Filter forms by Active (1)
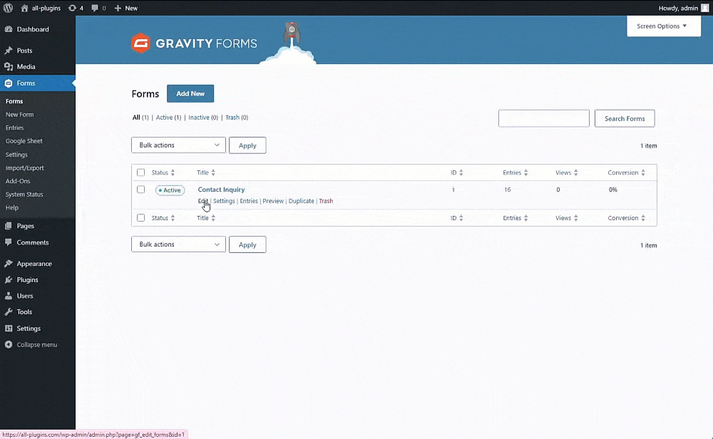The width and height of the screenshot is (713, 439). [x=168, y=118]
